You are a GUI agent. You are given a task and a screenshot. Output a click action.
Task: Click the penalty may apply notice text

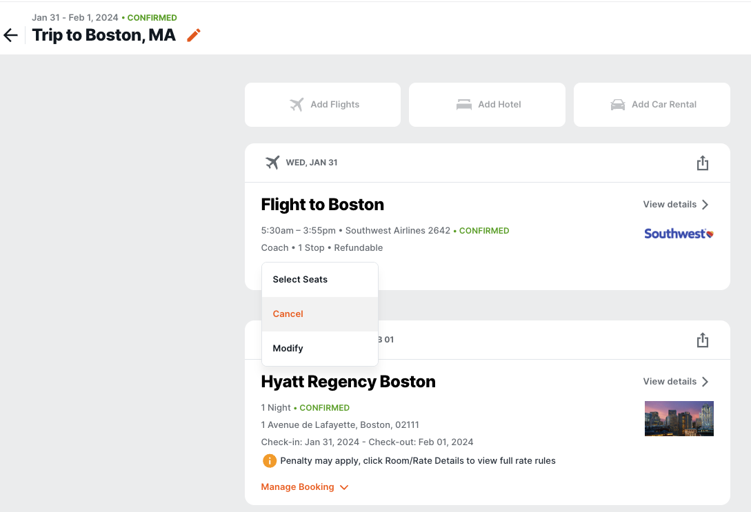[418, 461]
